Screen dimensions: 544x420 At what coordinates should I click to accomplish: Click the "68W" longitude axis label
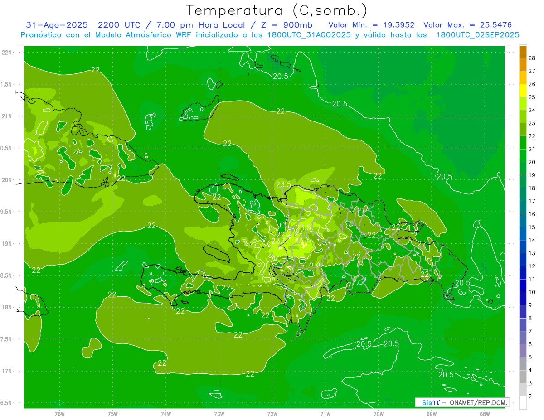pos(485,414)
